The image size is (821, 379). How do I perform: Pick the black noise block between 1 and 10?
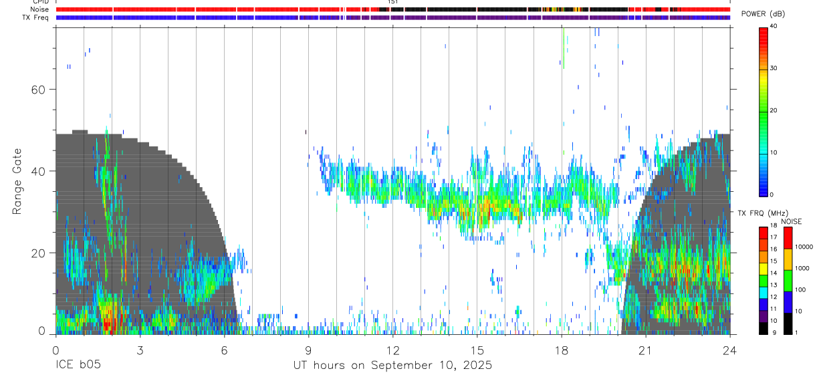pos(787,323)
